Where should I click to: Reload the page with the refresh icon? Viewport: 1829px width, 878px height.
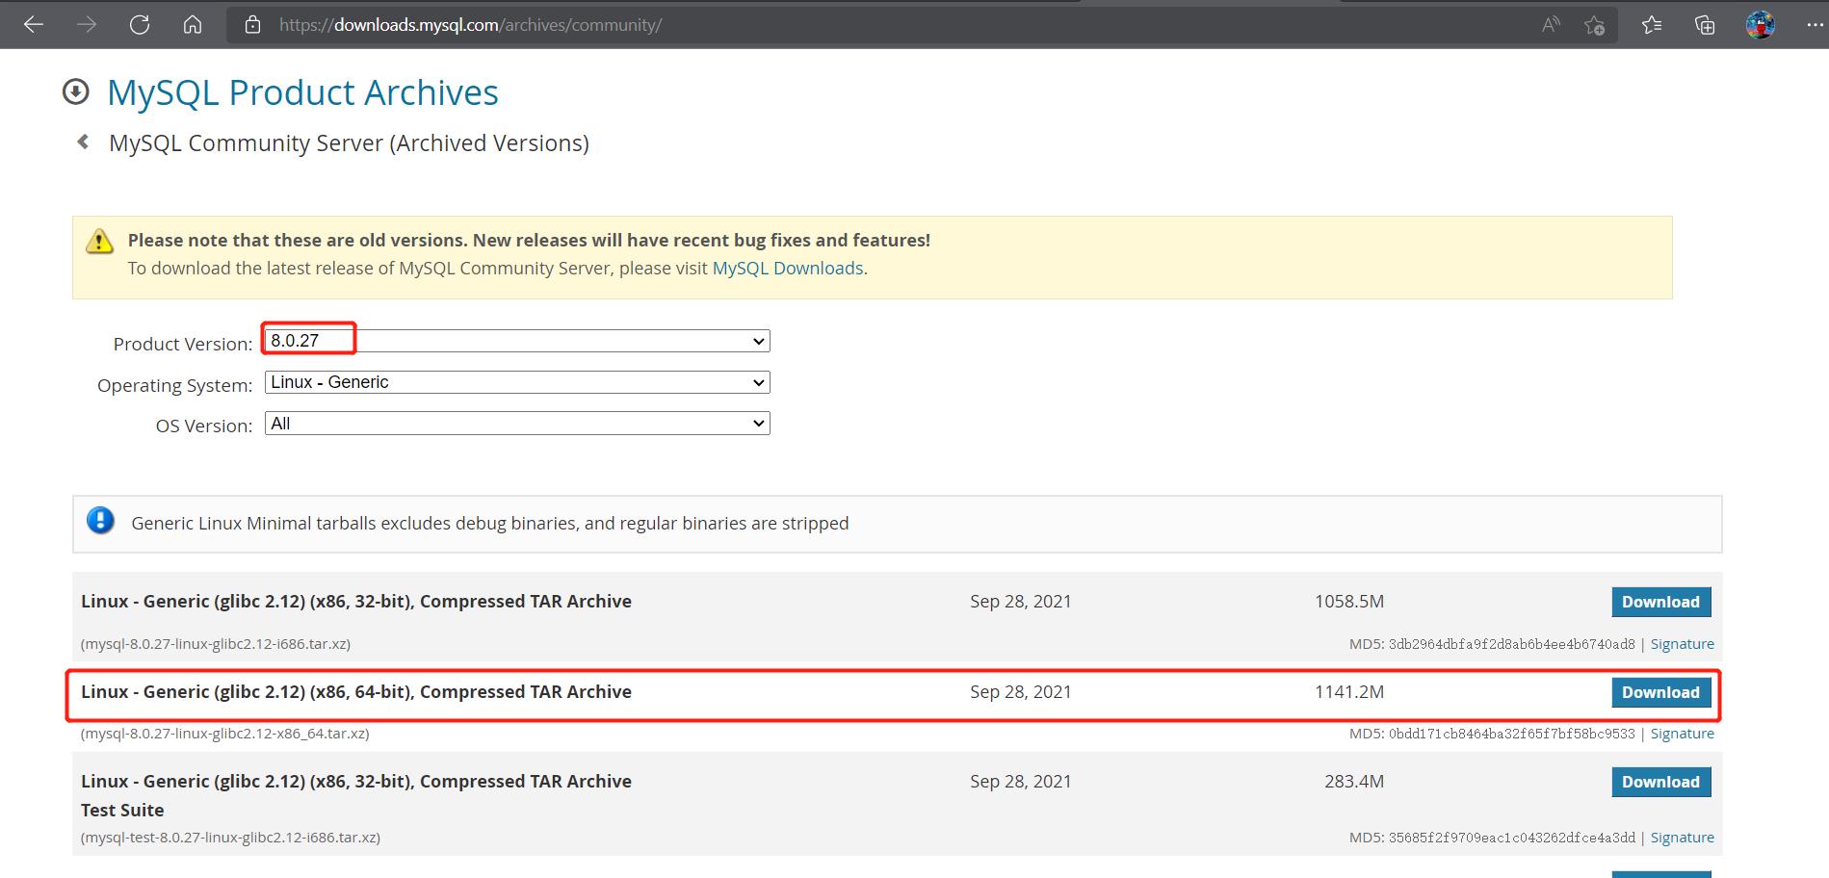[140, 25]
